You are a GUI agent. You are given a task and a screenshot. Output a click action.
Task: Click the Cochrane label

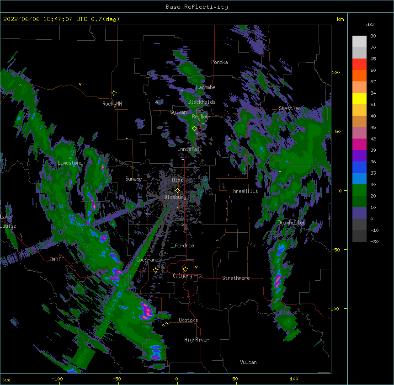tap(147, 260)
